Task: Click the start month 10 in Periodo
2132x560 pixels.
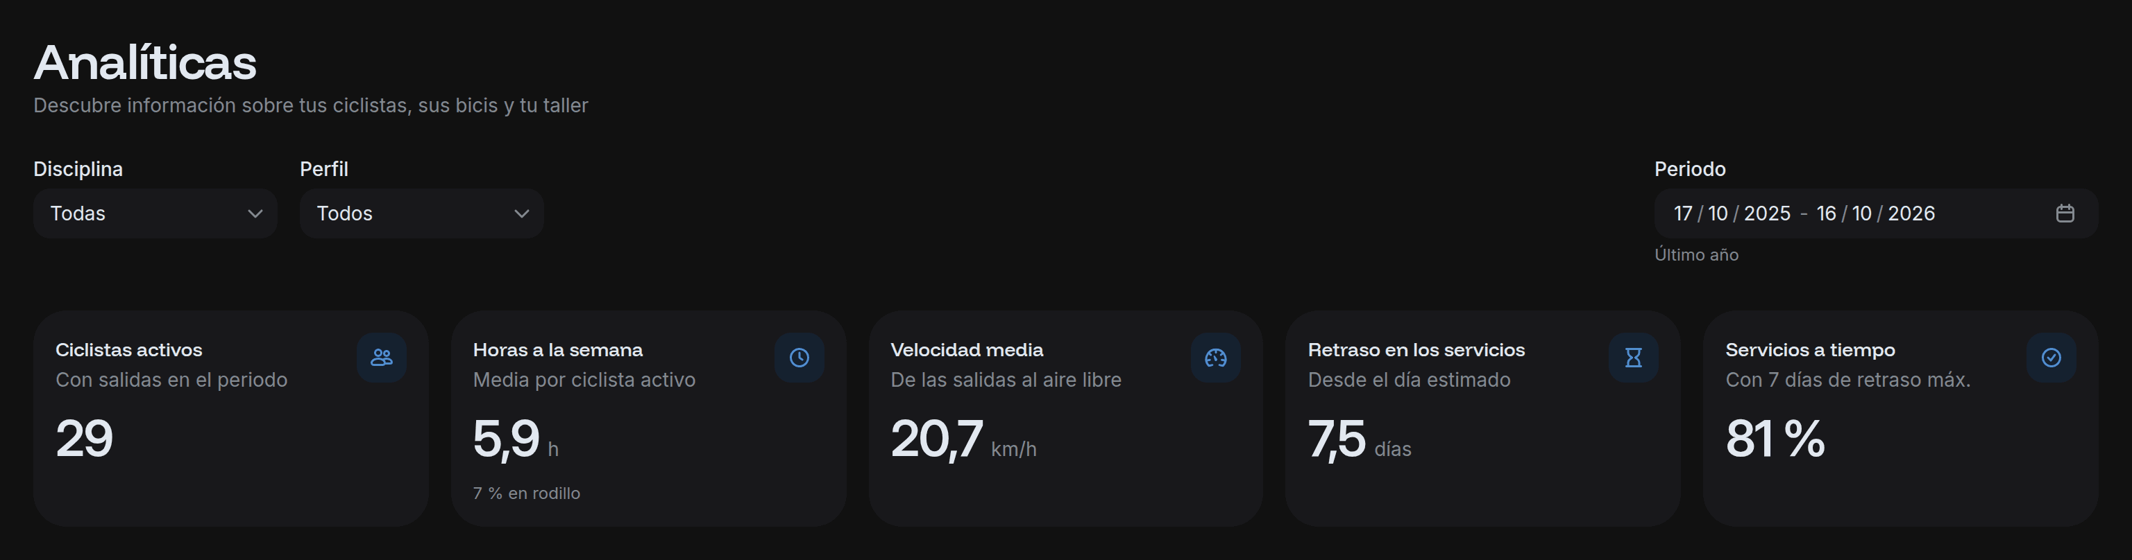Action: (x=1718, y=213)
